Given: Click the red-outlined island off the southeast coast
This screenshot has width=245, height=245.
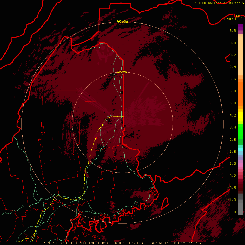Looking at the screenshot, I should click(165, 203).
